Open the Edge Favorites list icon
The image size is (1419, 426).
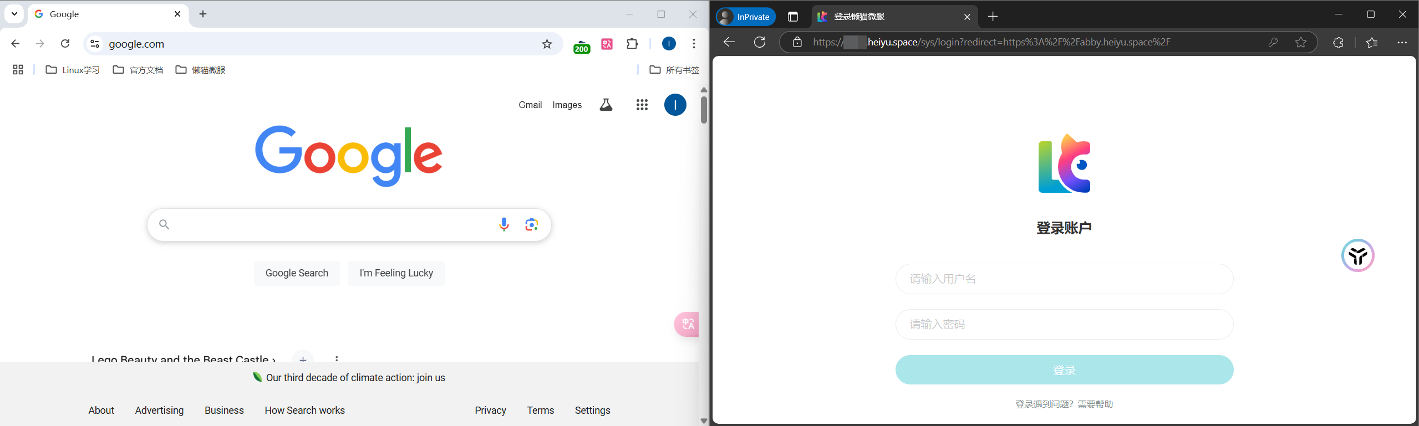[x=1372, y=42]
